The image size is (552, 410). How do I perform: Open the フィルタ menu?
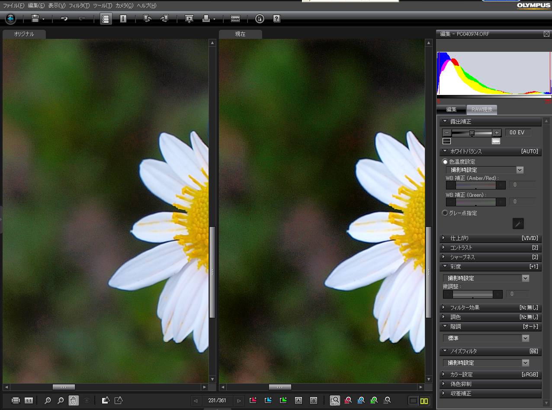(79, 6)
